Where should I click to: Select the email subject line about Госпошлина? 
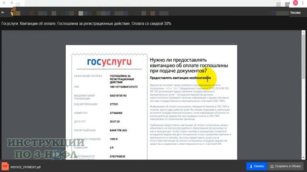click(x=86, y=23)
